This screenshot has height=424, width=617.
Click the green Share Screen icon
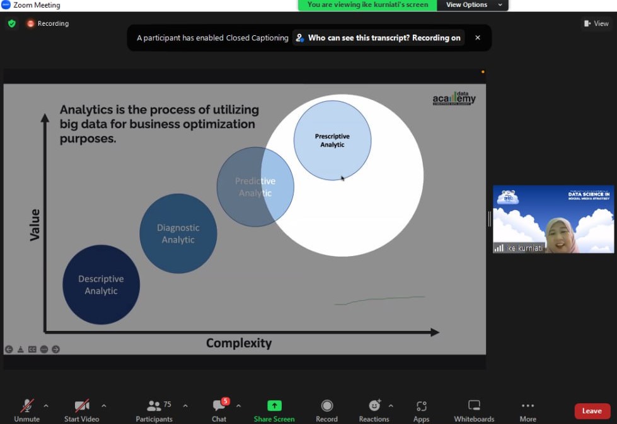click(274, 406)
